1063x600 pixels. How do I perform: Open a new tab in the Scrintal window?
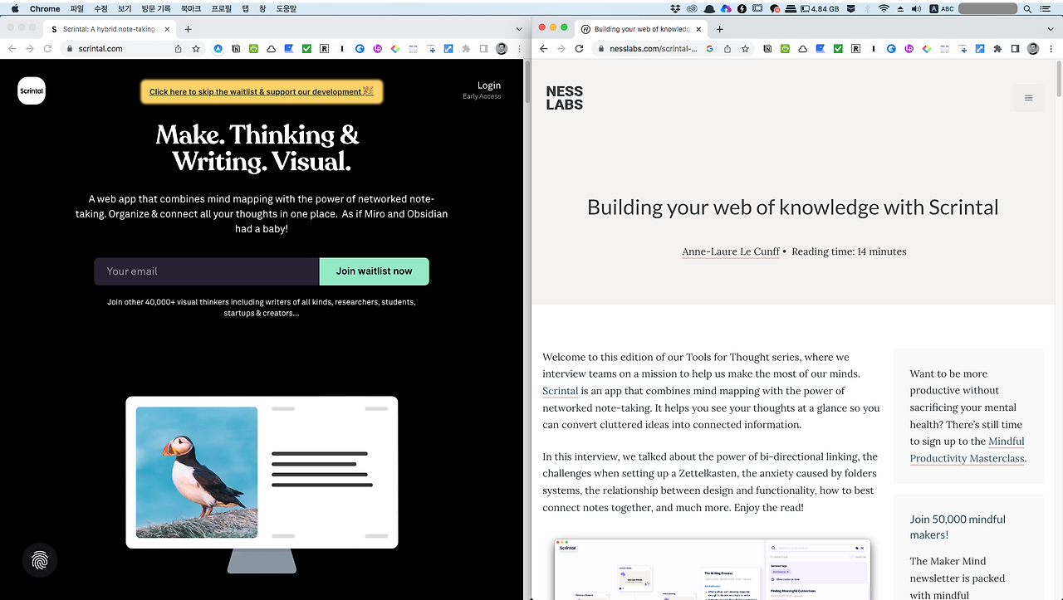click(x=189, y=29)
